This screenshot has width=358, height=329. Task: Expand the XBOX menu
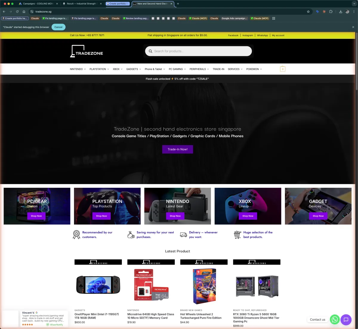tap(118, 69)
